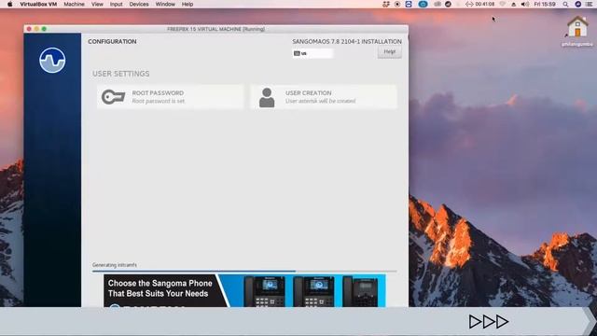Open the View menu

(x=97, y=4)
